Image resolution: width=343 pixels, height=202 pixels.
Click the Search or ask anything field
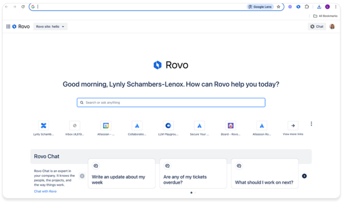[171, 102]
